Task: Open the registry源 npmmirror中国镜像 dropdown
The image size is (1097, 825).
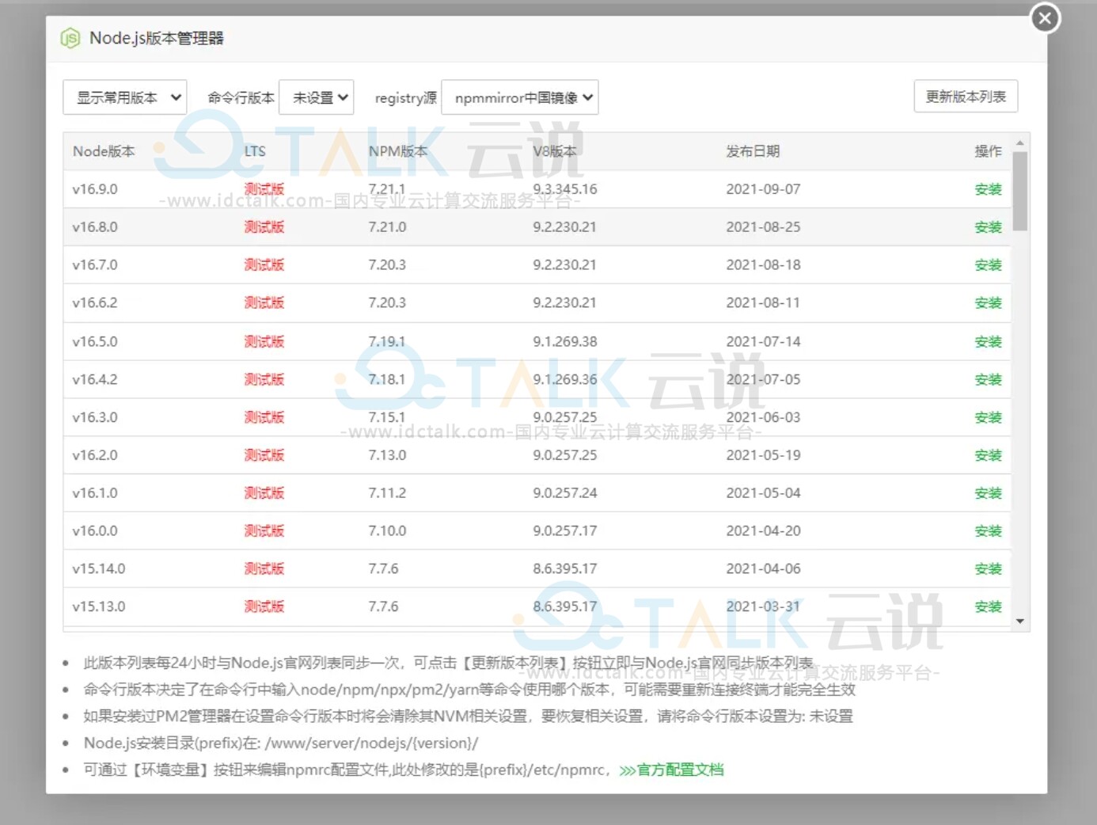Action: [x=519, y=97]
